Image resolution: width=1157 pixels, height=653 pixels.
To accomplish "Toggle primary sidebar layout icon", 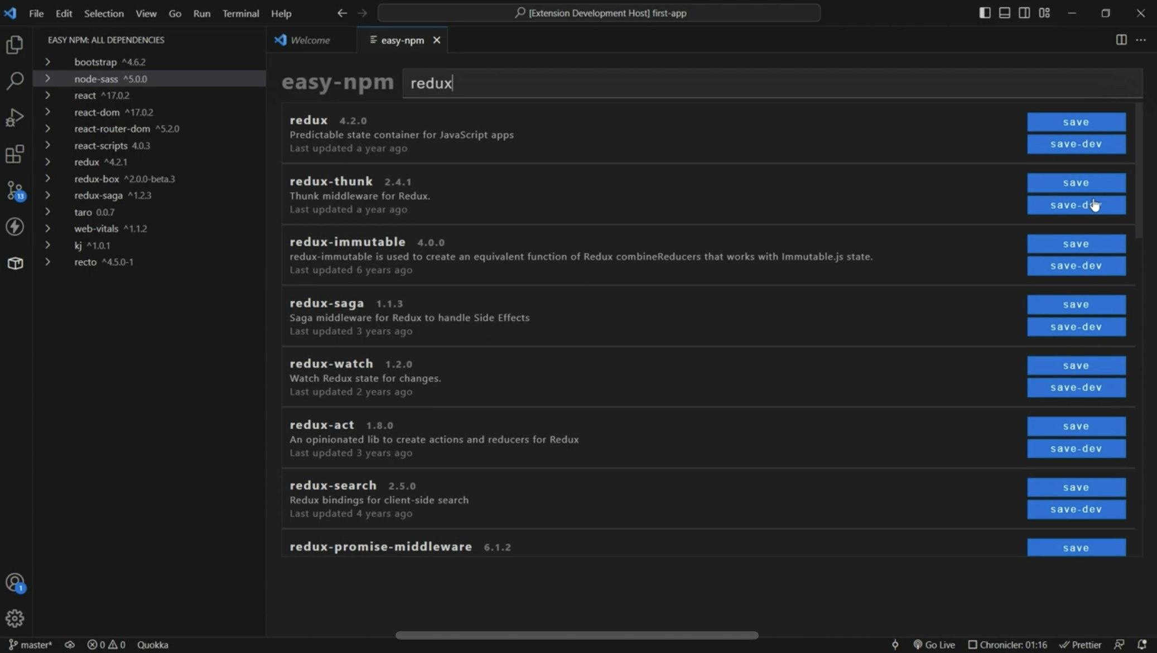I will (985, 13).
